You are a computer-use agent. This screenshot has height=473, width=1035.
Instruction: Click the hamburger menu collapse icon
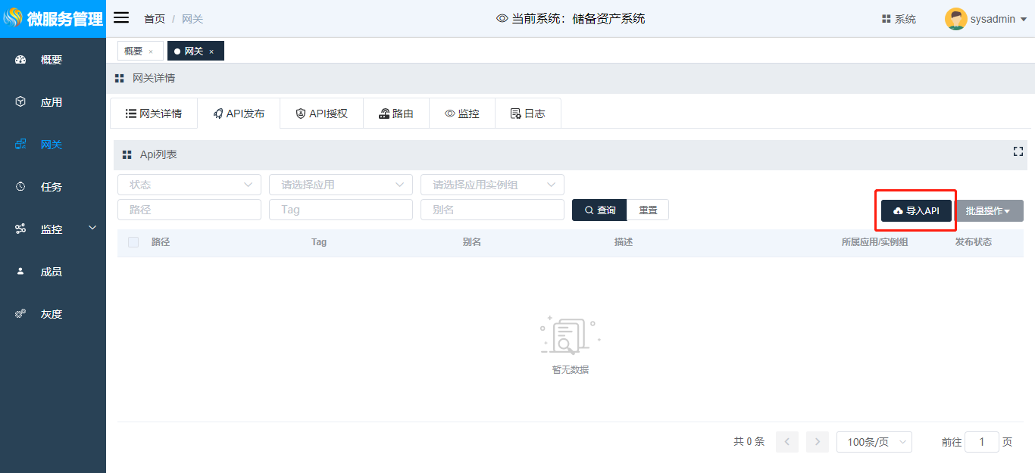[121, 18]
